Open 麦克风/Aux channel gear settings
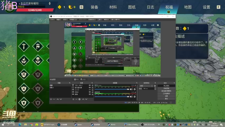Viewport: 225px width, 127px height. 135,89
